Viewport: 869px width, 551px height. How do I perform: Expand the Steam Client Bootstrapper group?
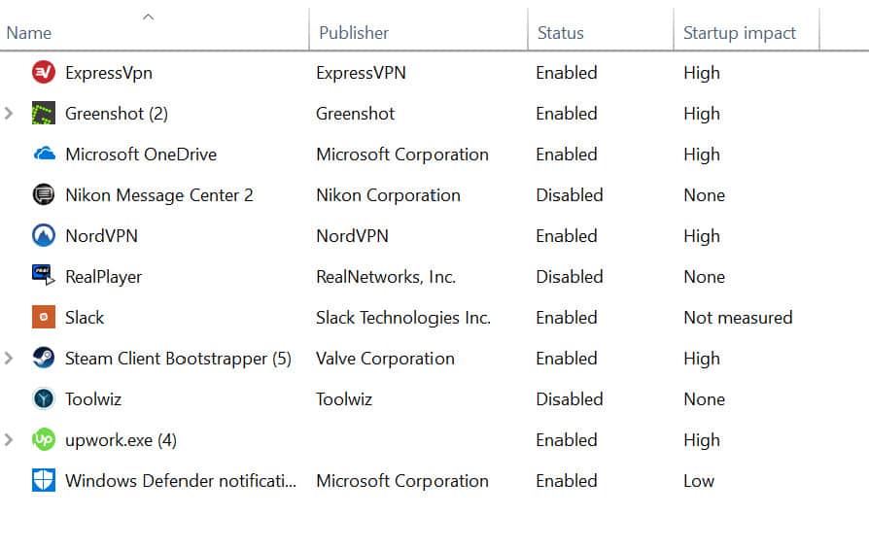pyautogui.click(x=9, y=358)
